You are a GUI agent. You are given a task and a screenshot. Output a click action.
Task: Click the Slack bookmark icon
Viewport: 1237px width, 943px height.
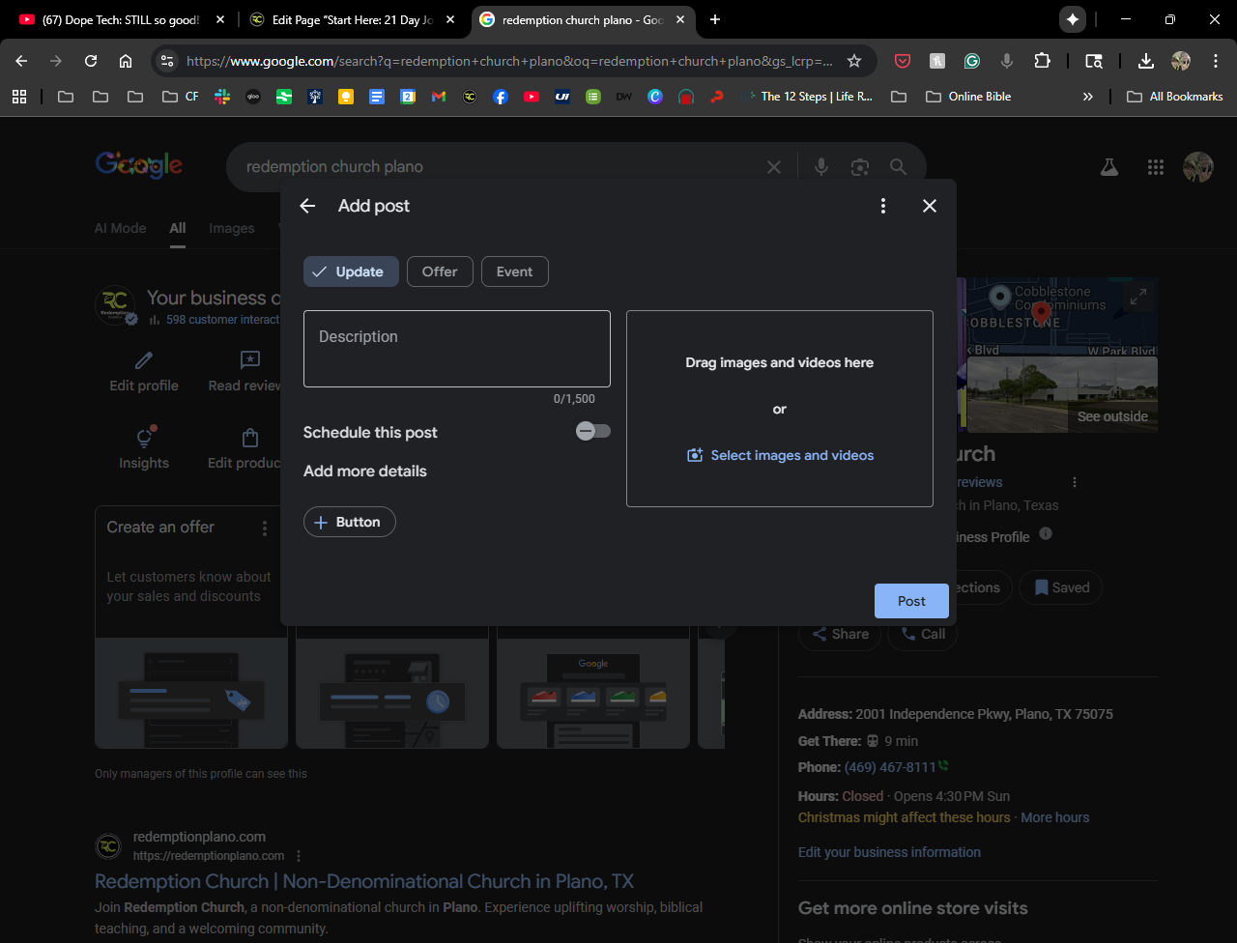222,97
